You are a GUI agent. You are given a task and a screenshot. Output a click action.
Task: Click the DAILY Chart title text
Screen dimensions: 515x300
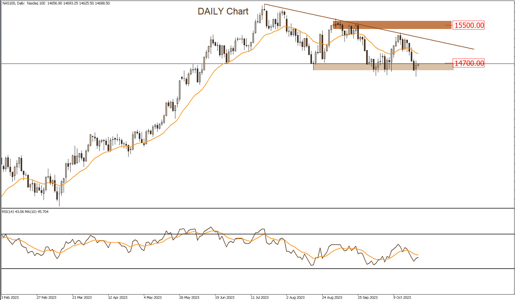[x=223, y=12]
